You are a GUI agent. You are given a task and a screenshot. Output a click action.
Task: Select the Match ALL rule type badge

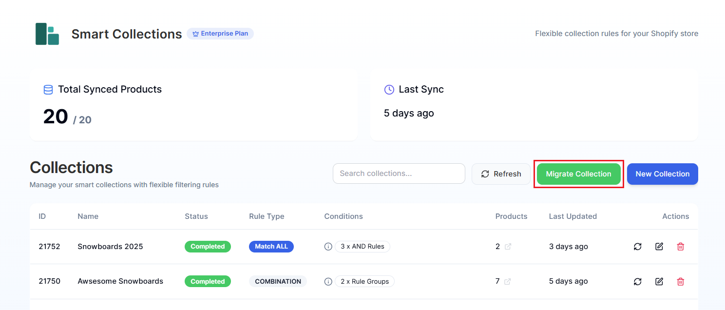pos(271,247)
